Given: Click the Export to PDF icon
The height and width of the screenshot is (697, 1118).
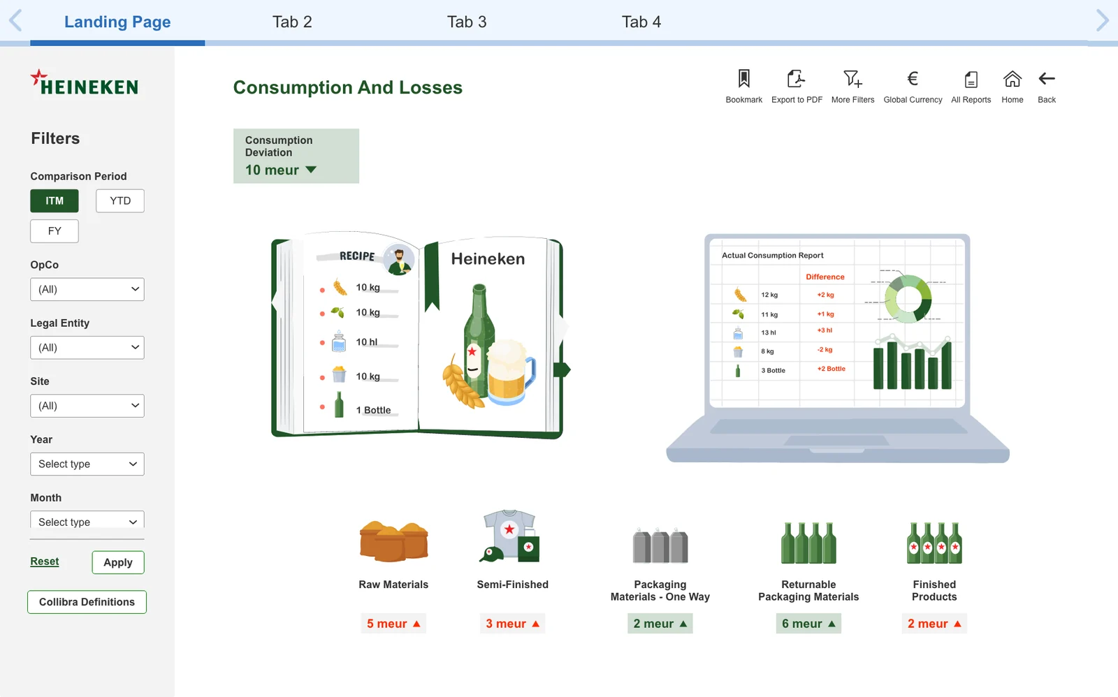Looking at the screenshot, I should (796, 78).
